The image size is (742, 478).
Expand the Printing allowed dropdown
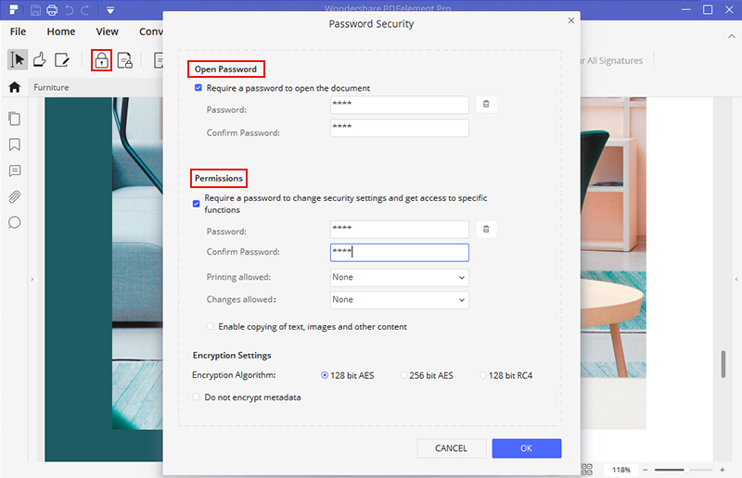click(x=399, y=277)
